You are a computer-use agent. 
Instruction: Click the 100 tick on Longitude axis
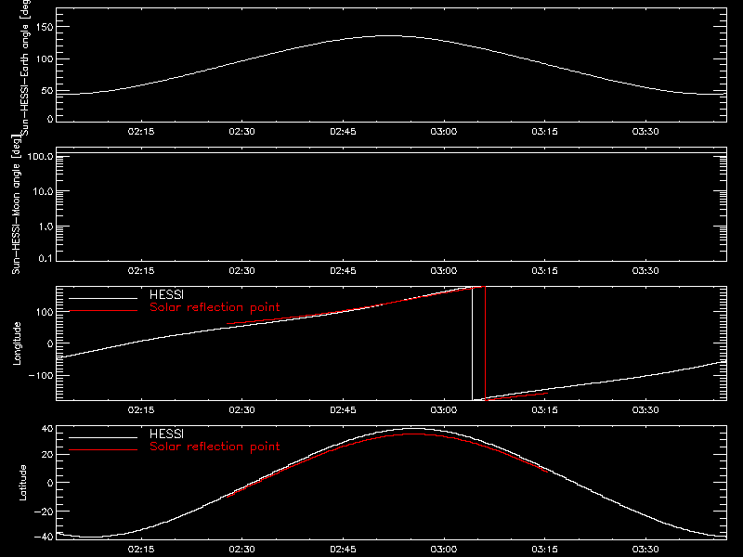click(x=45, y=312)
